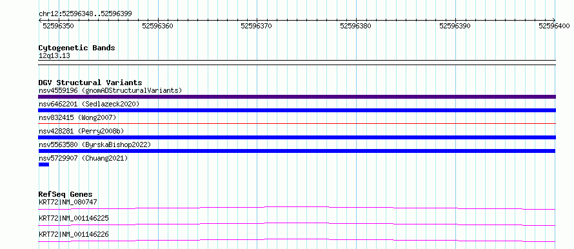Open variant nsv5729907 Chuang2021 label
The width and height of the screenshot is (574, 249).
click(83, 158)
